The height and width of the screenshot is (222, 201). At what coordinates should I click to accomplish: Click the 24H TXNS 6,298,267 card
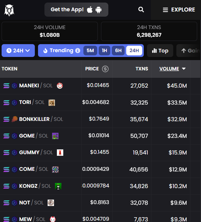click(149, 31)
